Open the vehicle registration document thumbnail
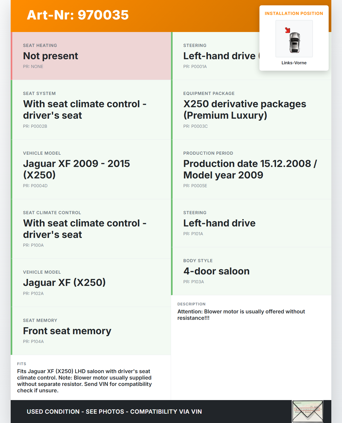The width and height of the screenshot is (342, 423). point(308,411)
